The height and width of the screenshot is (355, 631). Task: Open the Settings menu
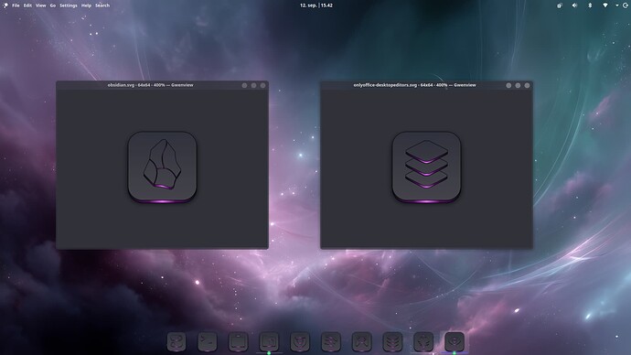[x=69, y=5]
